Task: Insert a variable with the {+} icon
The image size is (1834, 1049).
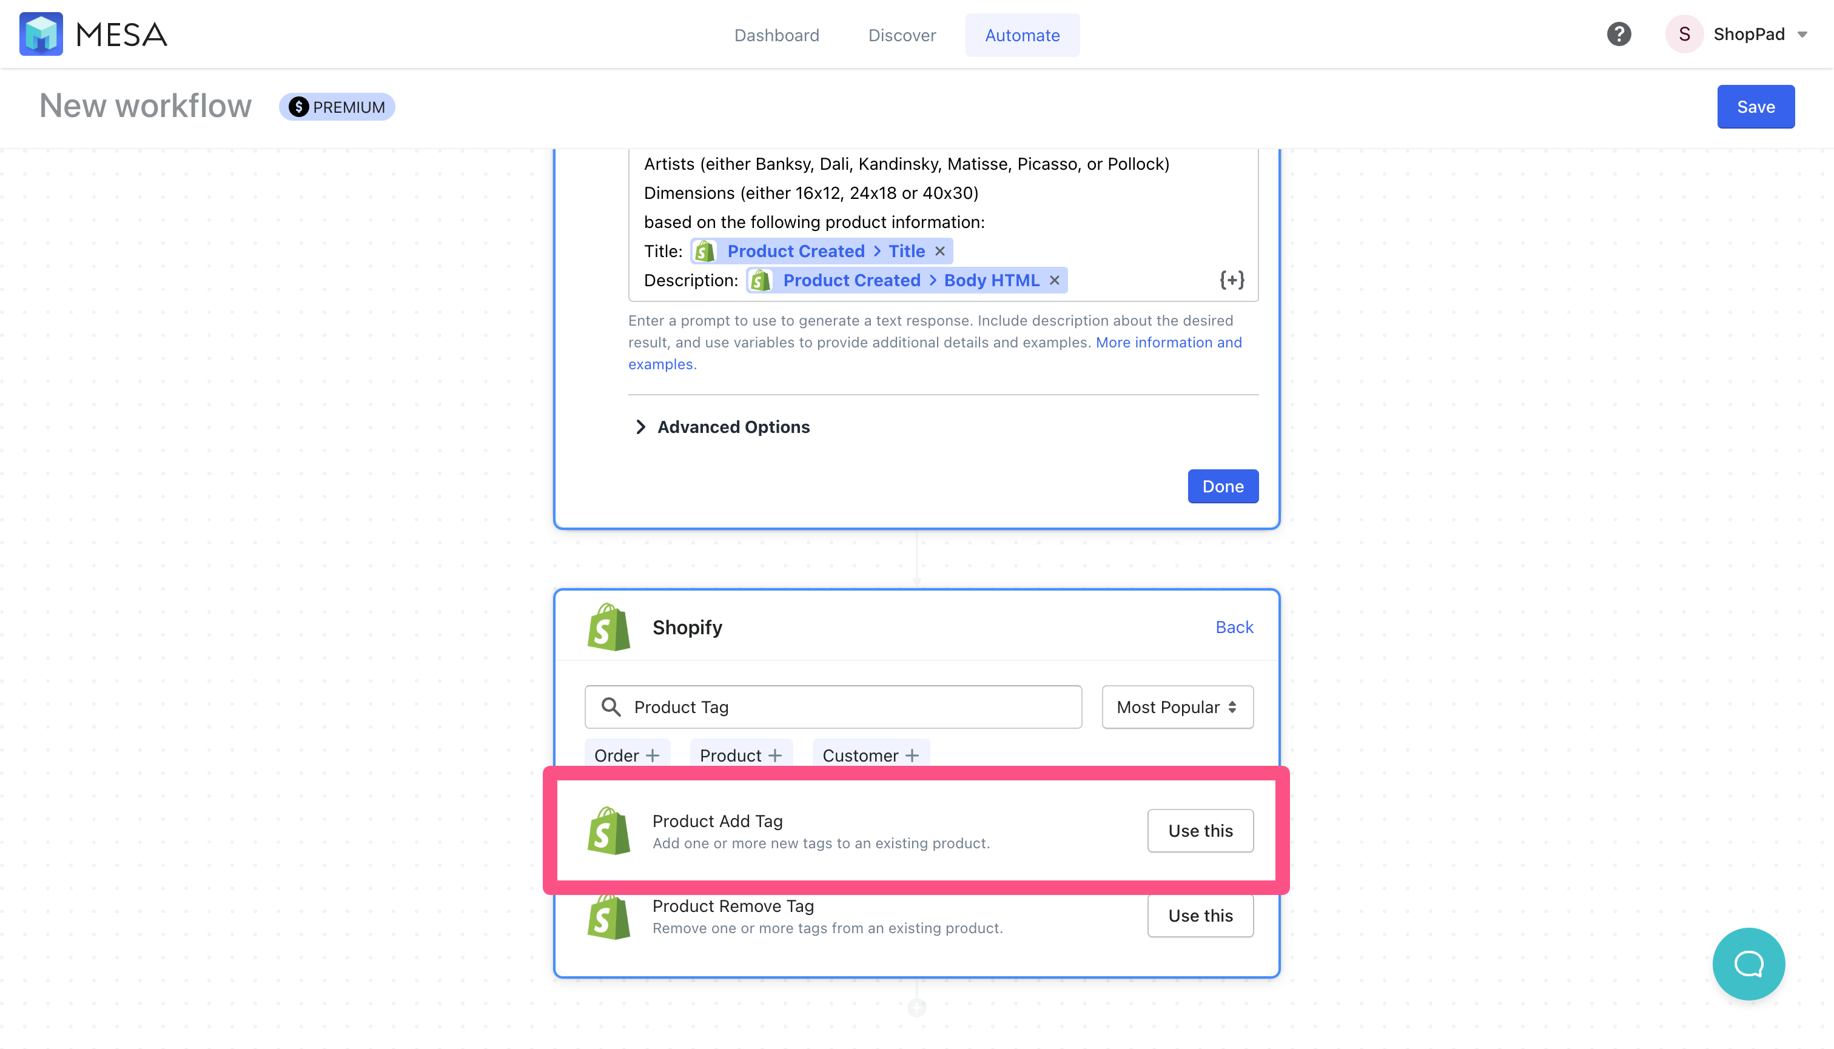Action: point(1232,280)
